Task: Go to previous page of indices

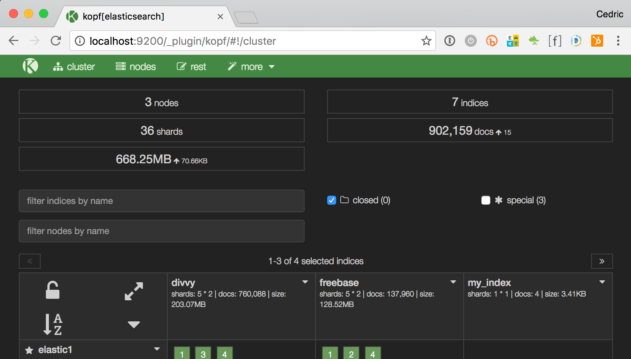Action: pyautogui.click(x=30, y=261)
